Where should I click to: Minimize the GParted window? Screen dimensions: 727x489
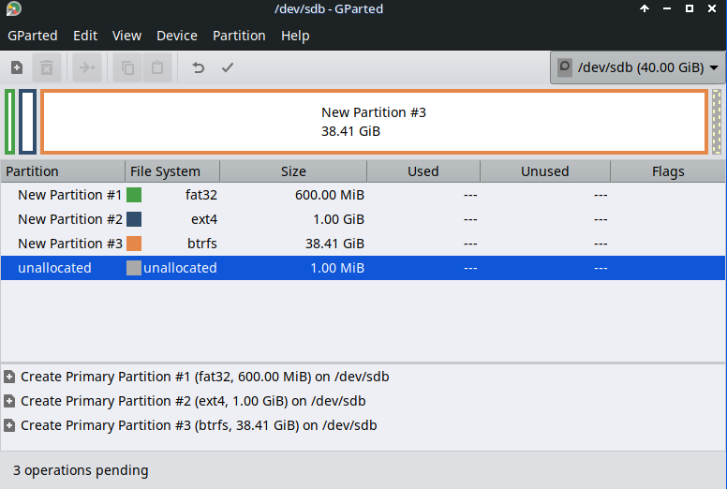[x=667, y=8]
